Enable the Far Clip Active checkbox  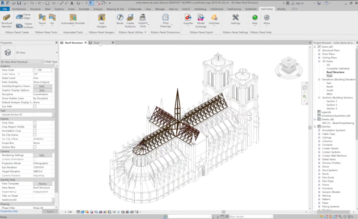pyautogui.click(x=35, y=135)
